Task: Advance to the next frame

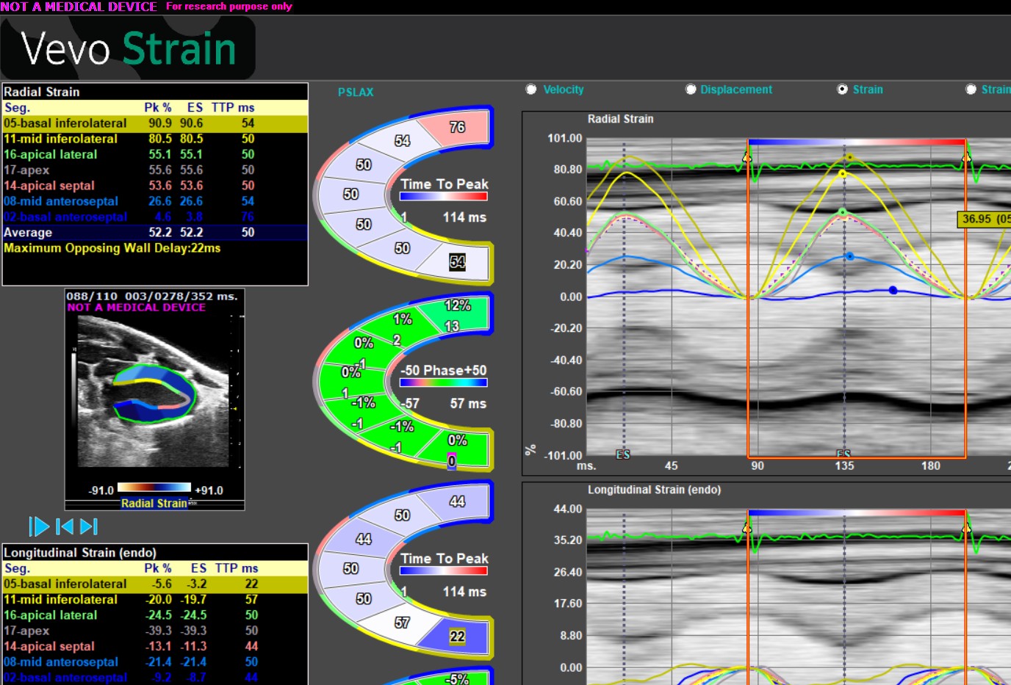Action: pyautogui.click(x=89, y=526)
